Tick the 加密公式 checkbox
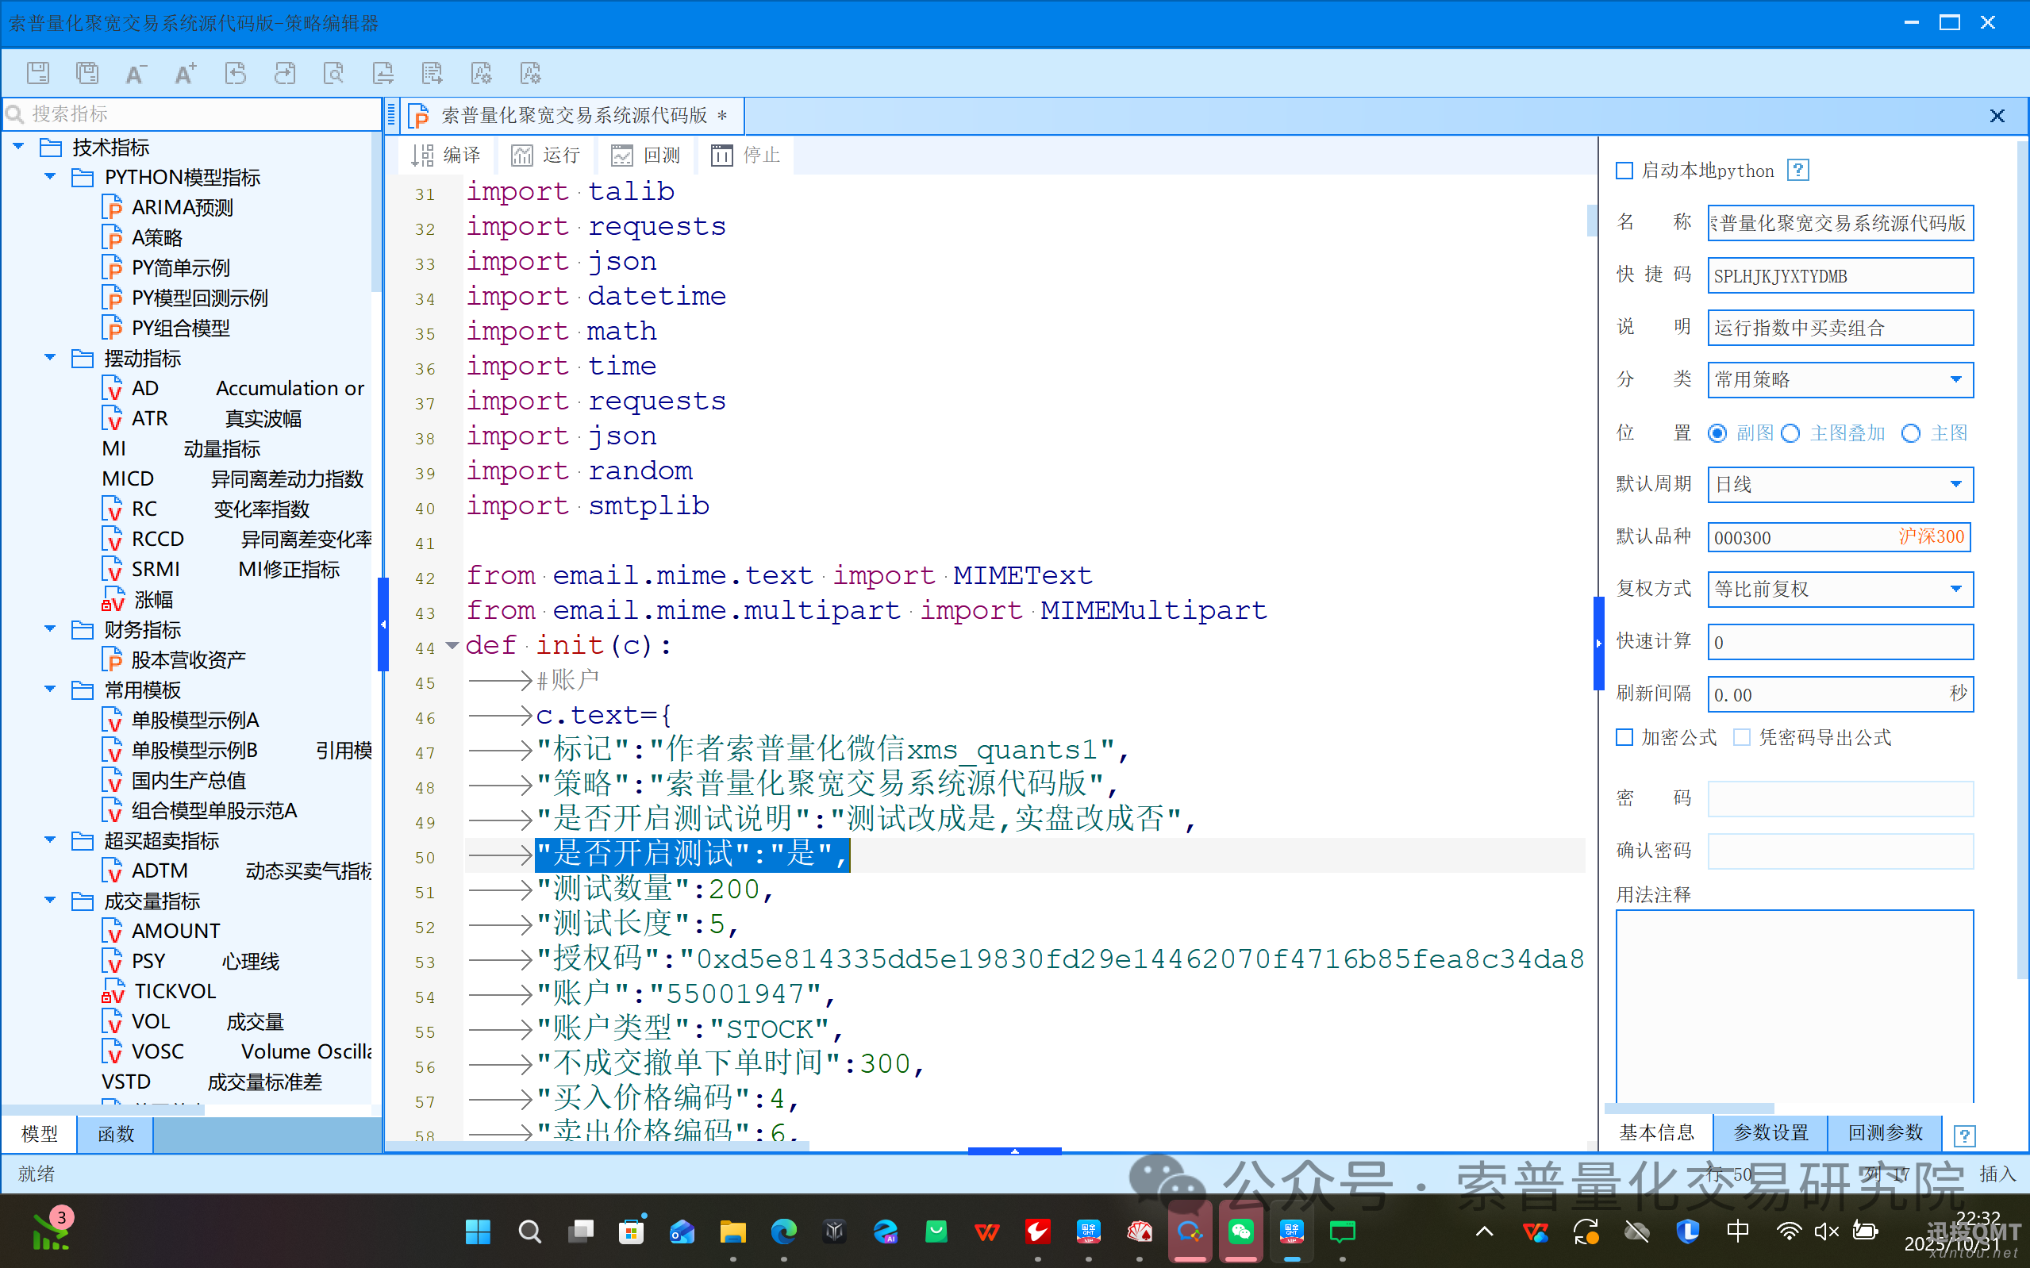This screenshot has height=1268, width=2030. 1624,737
